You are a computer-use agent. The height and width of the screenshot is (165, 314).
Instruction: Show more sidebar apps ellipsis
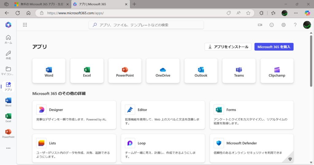click(8, 148)
